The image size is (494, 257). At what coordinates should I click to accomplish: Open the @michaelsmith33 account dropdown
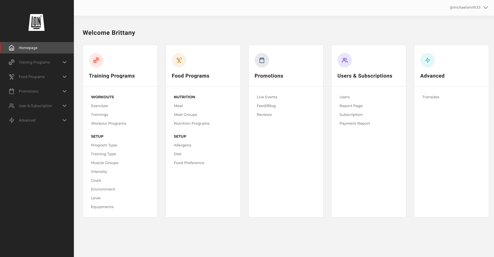486,7
